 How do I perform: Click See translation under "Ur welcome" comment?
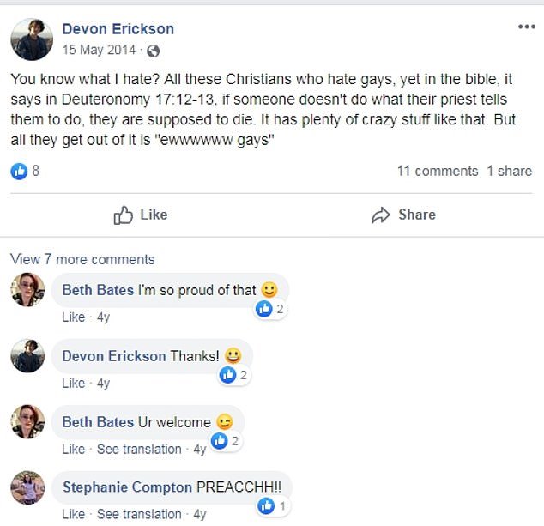[139, 449]
